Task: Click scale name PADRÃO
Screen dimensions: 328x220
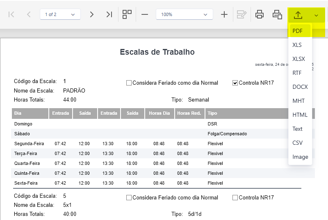Action: [x=74, y=90]
